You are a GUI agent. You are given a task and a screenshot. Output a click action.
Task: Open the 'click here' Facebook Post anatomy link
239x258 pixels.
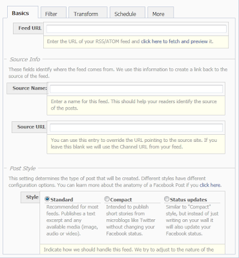click(x=210, y=185)
